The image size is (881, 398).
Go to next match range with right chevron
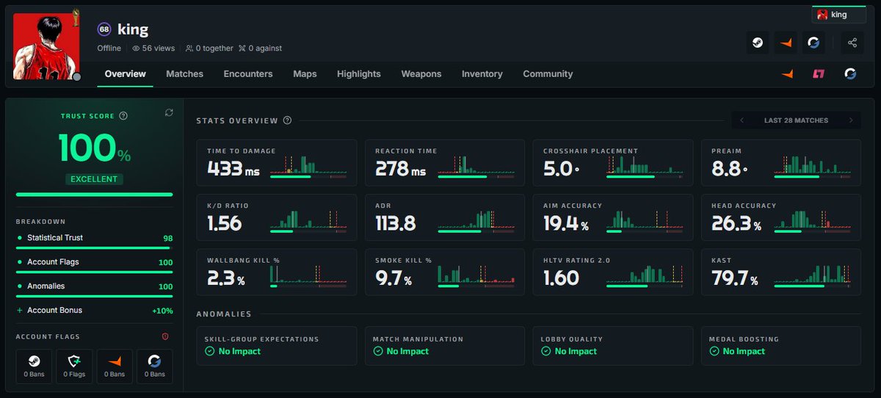(x=851, y=120)
